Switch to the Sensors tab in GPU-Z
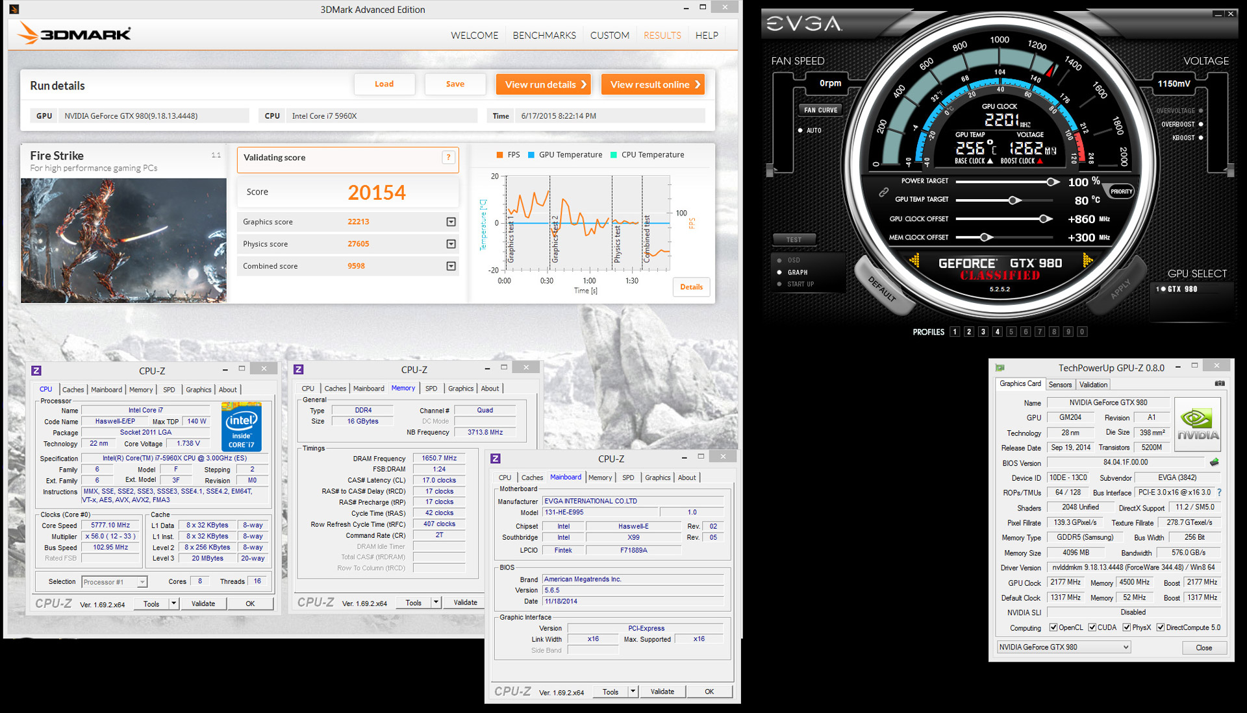This screenshot has height=713, width=1247. click(x=1060, y=385)
